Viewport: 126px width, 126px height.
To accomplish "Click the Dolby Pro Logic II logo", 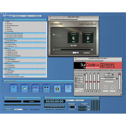I will tap(107, 66).
